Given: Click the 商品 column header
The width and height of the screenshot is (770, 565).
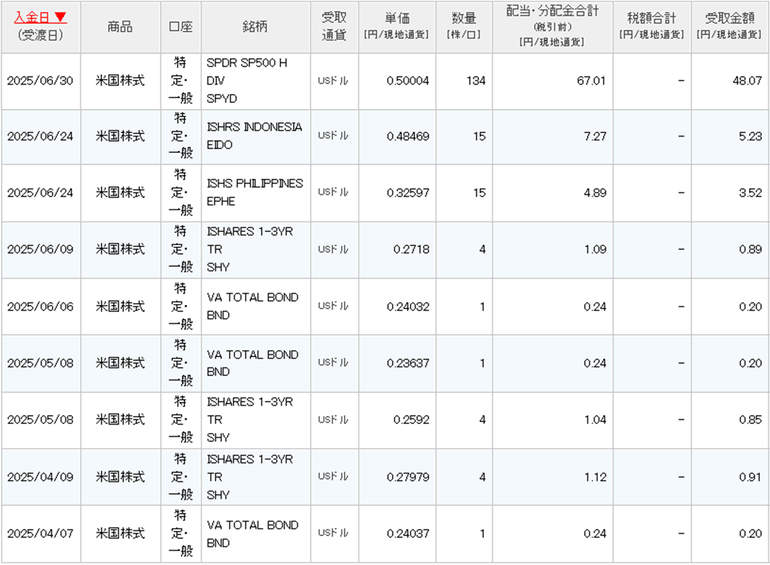Looking at the screenshot, I should coord(120,27).
